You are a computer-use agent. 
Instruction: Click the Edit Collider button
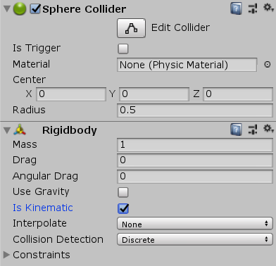coord(131,28)
